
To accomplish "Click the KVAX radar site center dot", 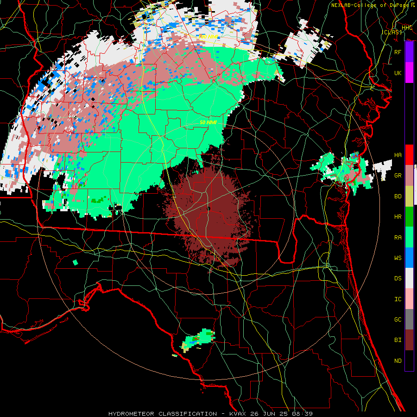I will point(208,208).
